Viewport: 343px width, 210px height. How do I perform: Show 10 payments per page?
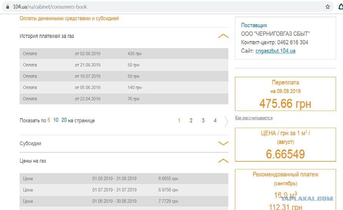(56, 120)
